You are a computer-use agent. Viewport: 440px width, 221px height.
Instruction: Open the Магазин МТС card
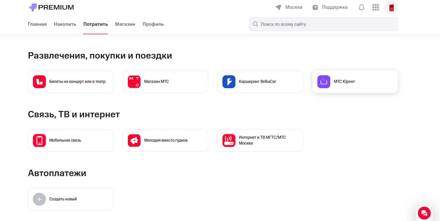tap(165, 82)
